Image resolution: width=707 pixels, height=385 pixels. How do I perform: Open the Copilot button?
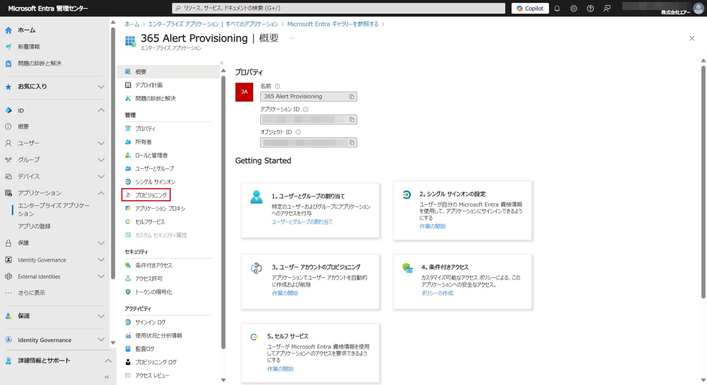tap(530, 8)
